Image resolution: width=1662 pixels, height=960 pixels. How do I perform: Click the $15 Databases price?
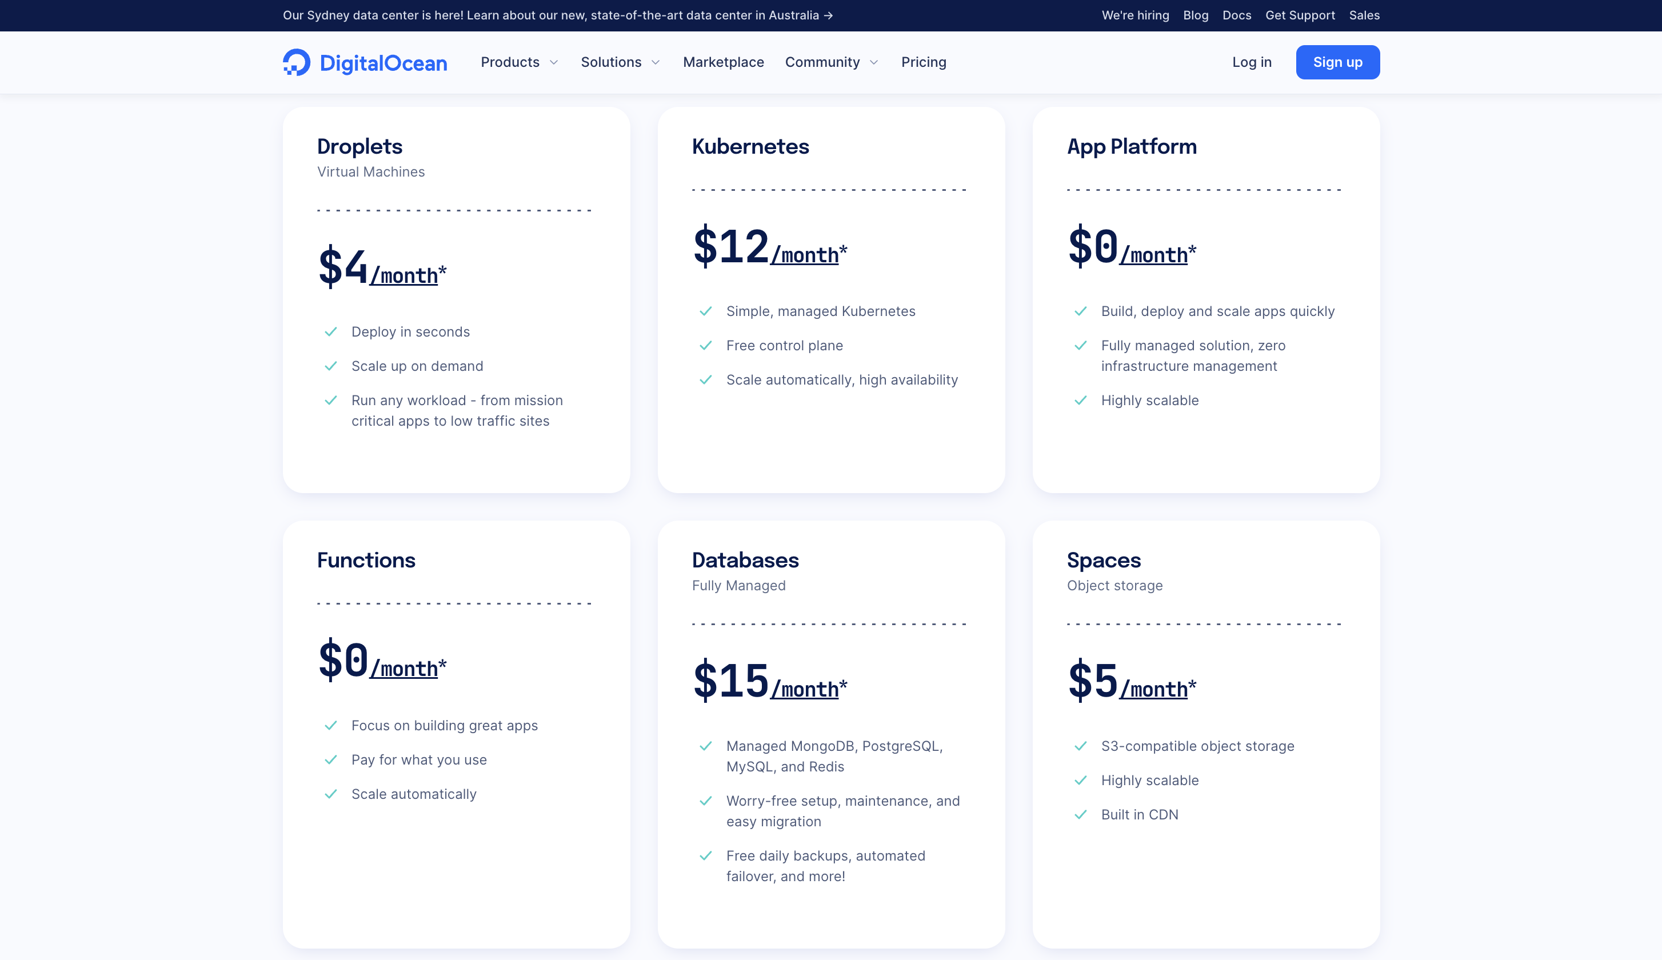[x=731, y=680]
